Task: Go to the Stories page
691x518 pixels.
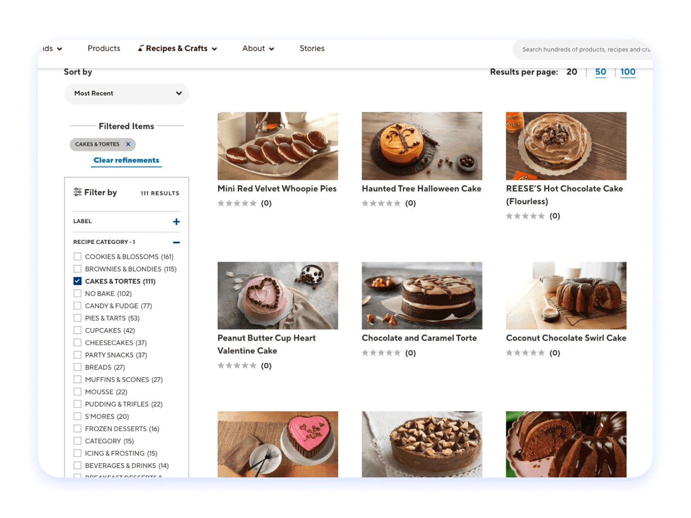Action: [x=312, y=48]
